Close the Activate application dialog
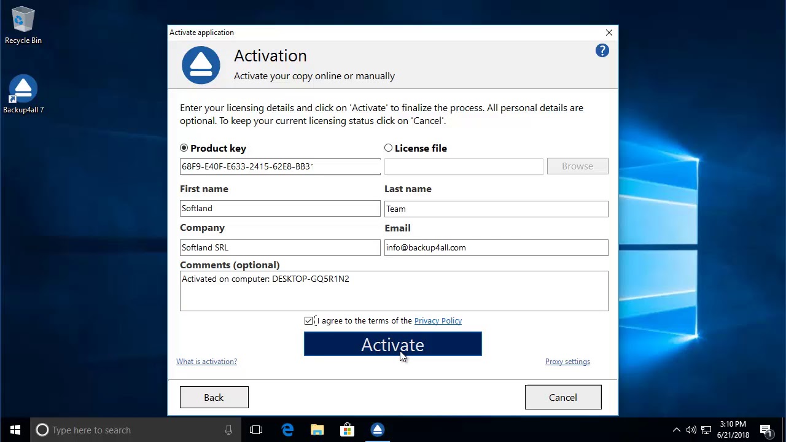The image size is (786, 442). pos(609,33)
